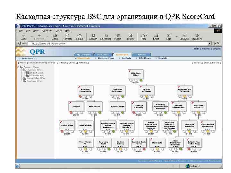
Task: Expand the dots on the Sales Growth node
Action: click(85, 129)
